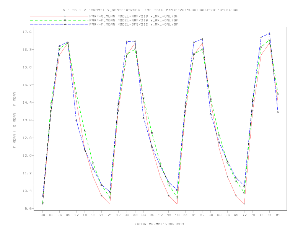The image size is (303, 234).
Task: Click the 45 forecast hour tick label
Action: [169, 215]
